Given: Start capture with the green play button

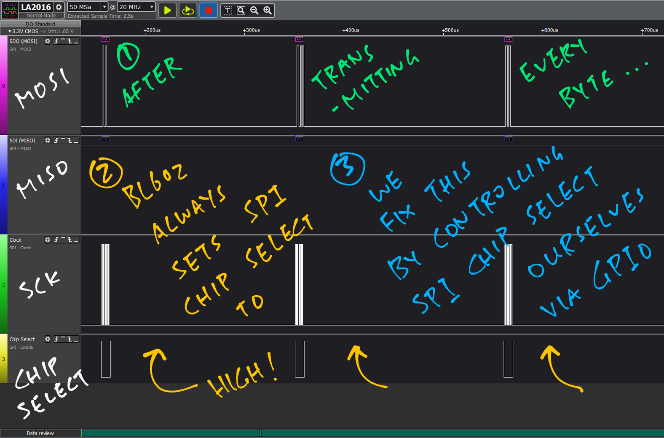Looking at the screenshot, I should pos(167,10).
